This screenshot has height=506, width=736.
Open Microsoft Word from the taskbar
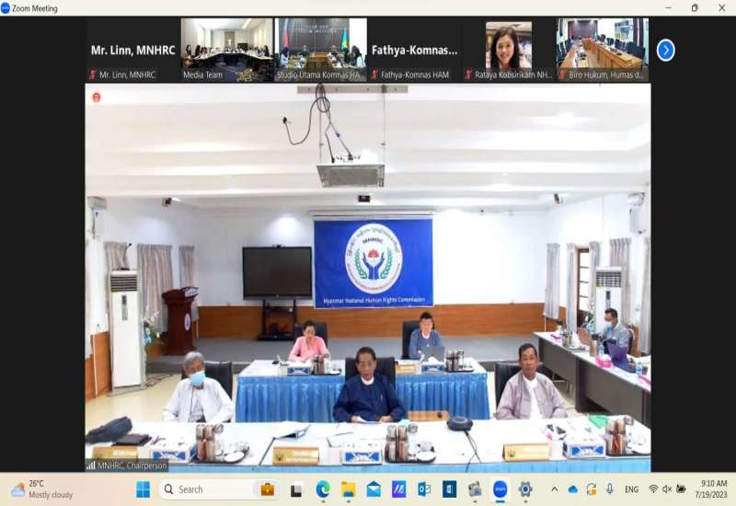point(449,489)
